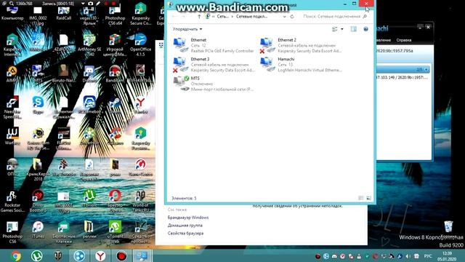Viewport: 465px width, 262px height.
Task: Open the Opera browser desktop shortcut
Action: 115,201
